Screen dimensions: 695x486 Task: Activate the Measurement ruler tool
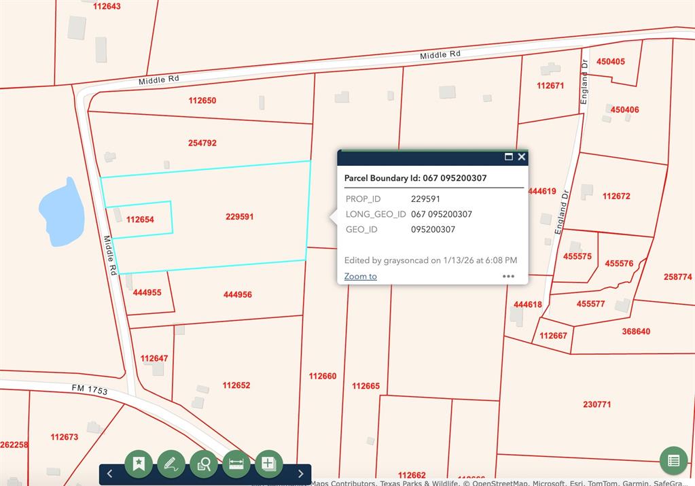(x=236, y=464)
